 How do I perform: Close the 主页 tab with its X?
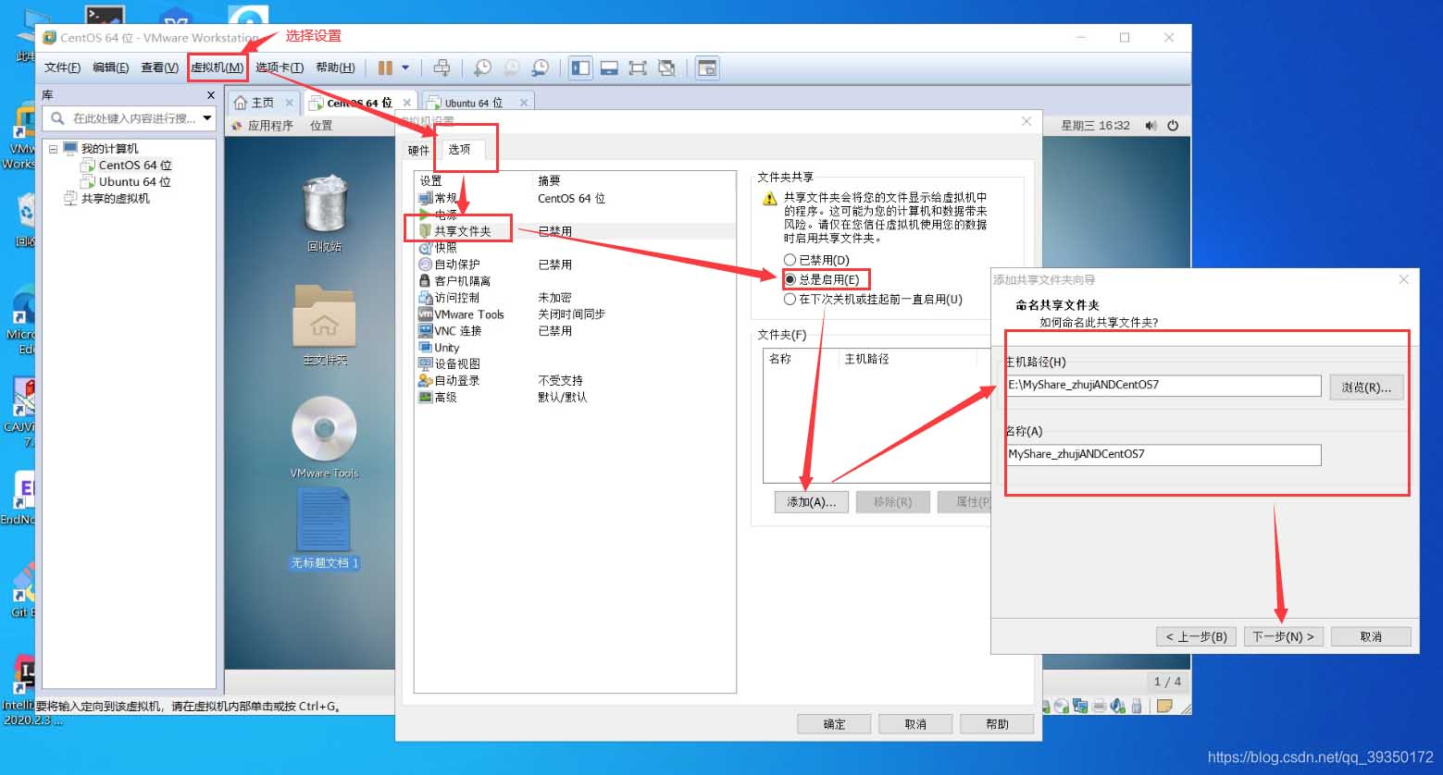(290, 103)
